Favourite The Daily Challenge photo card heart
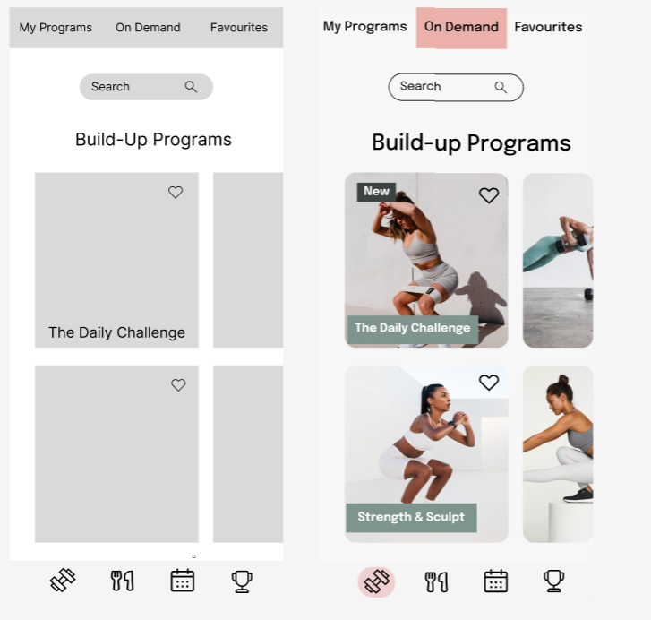This screenshot has width=651, height=620. point(489,195)
